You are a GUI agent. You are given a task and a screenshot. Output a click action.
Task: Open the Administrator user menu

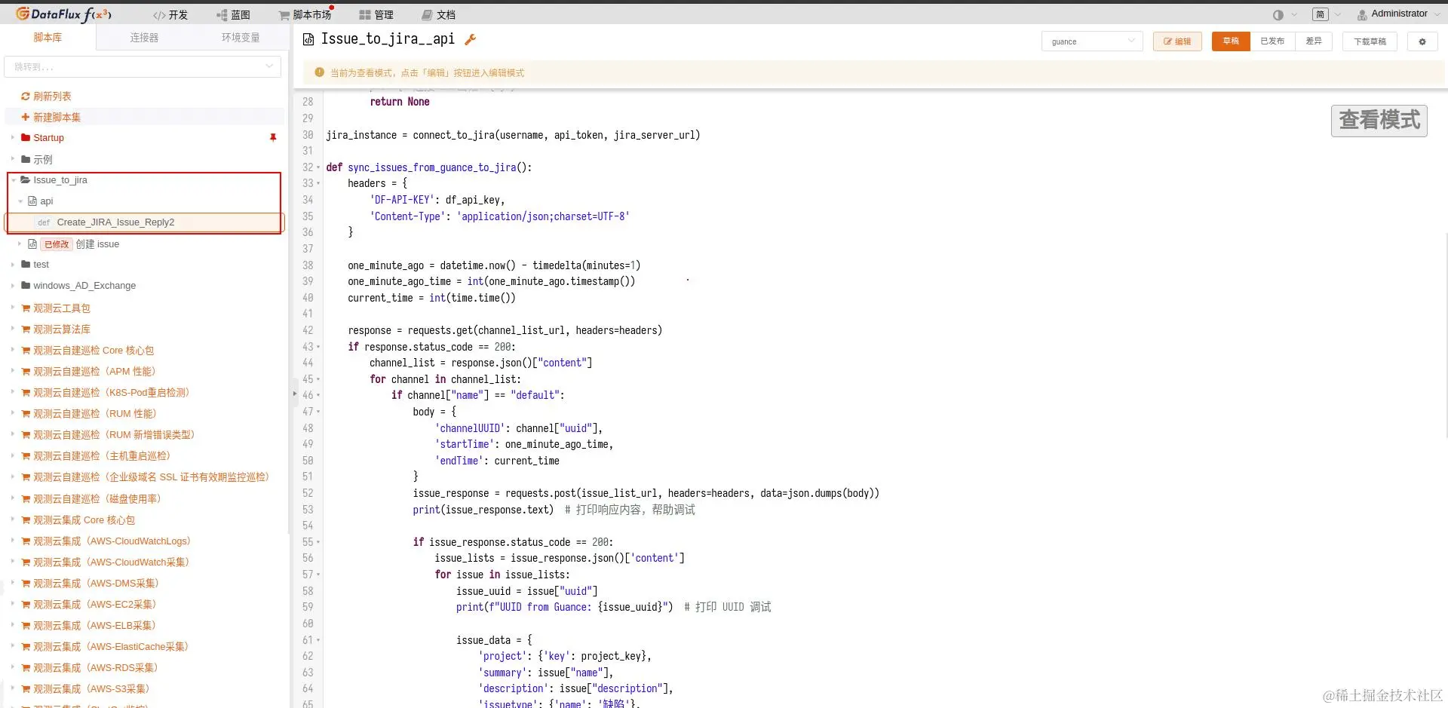point(1397,14)
